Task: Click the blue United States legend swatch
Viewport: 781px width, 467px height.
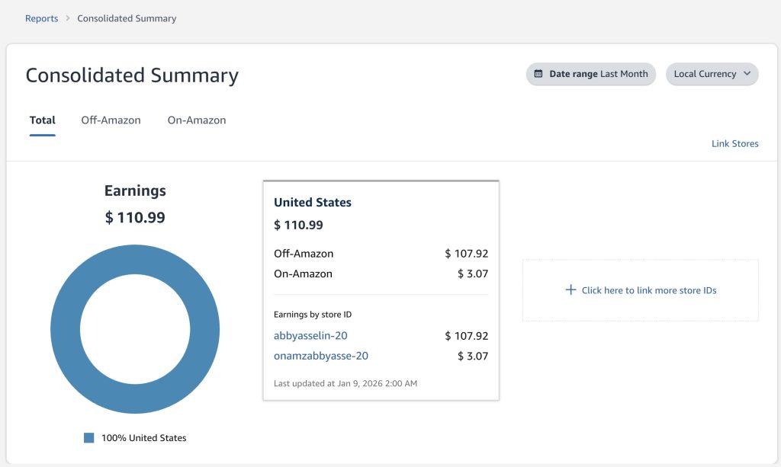Action: click(x=89, y=438)
